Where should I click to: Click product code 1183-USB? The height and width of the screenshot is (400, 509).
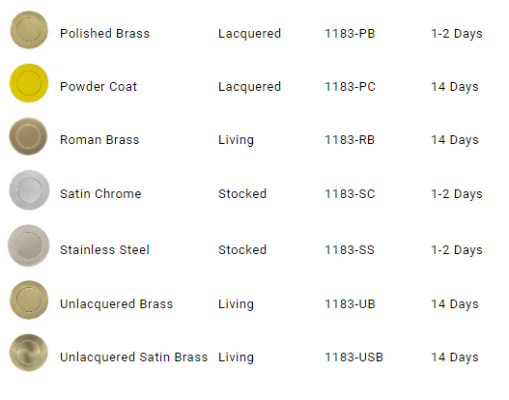(x=354, y=357)
